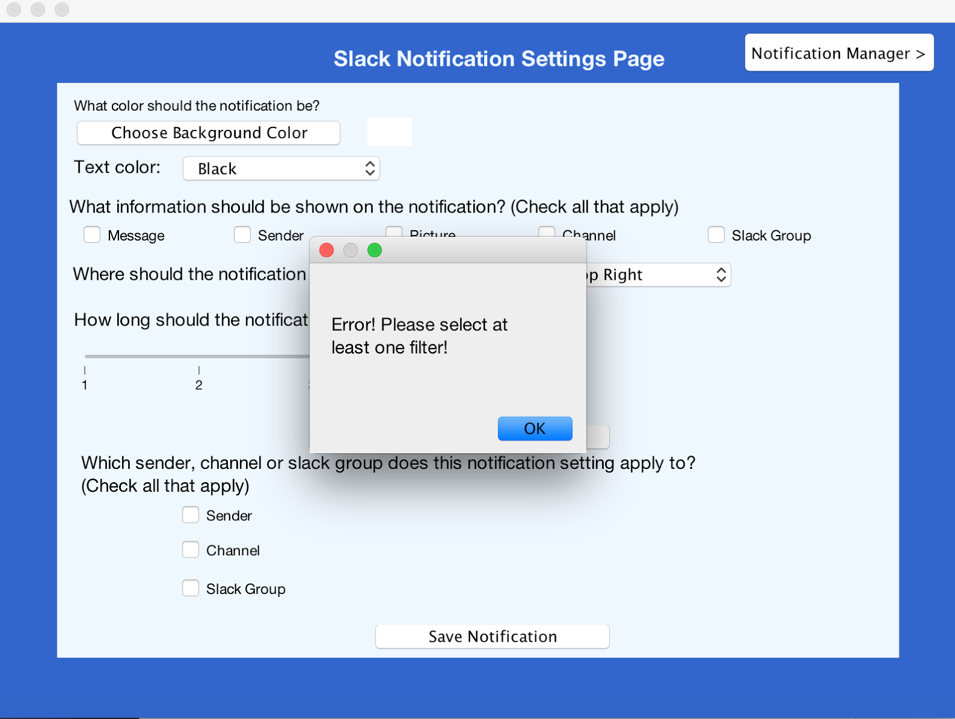Click the white background color preview swatch

tap(389, 132)
